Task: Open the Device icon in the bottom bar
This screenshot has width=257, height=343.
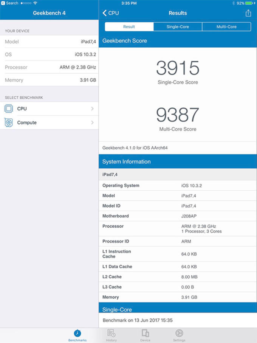Action: (145, 333)
